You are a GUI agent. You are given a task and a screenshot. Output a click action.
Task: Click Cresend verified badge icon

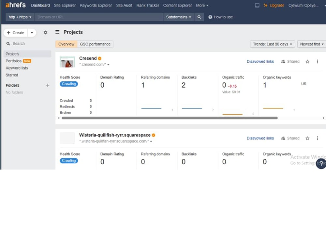(x=99, y=58)
